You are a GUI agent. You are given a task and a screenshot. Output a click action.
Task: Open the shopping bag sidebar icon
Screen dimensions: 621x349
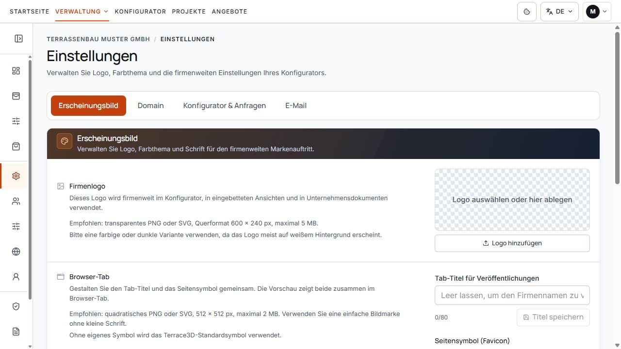(16, 146)
